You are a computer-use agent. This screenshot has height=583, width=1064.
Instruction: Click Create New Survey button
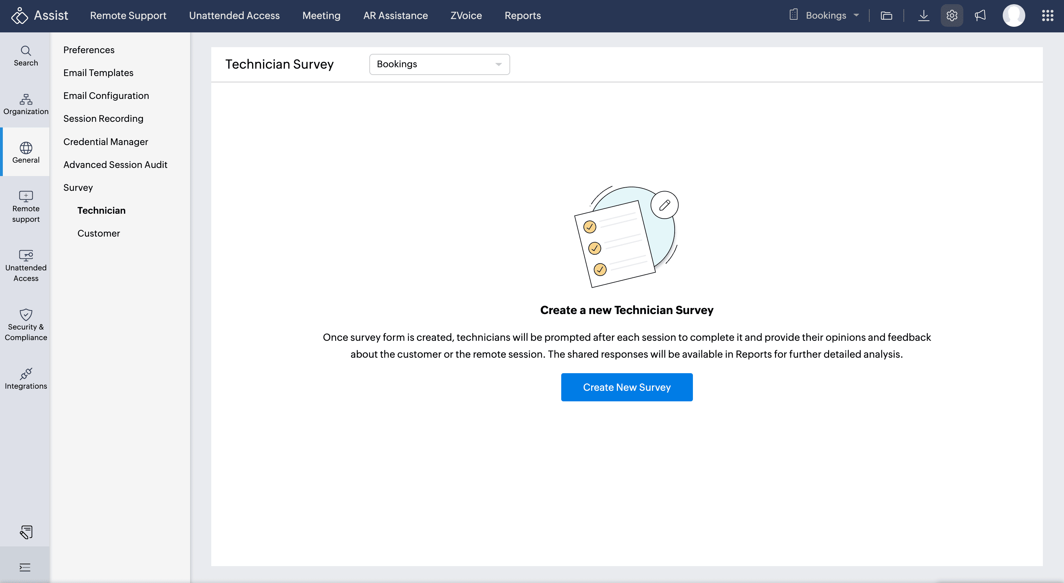(627, 387)
